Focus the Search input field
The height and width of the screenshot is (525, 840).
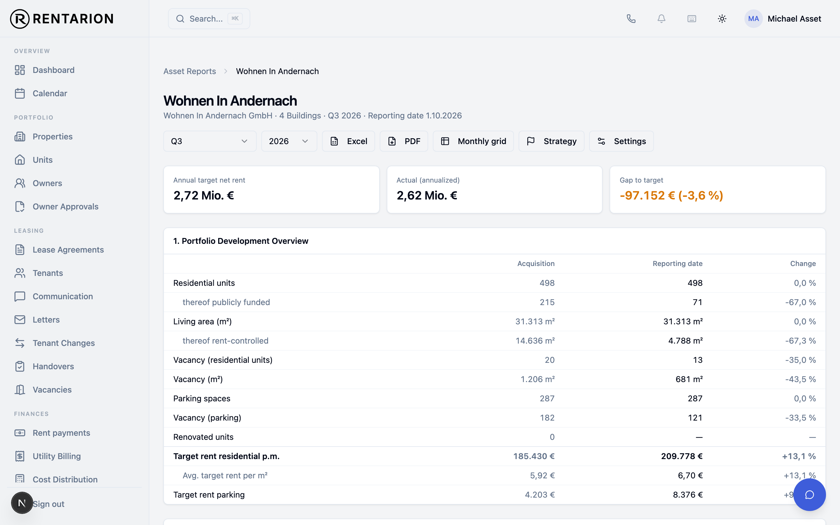[209, 19]
